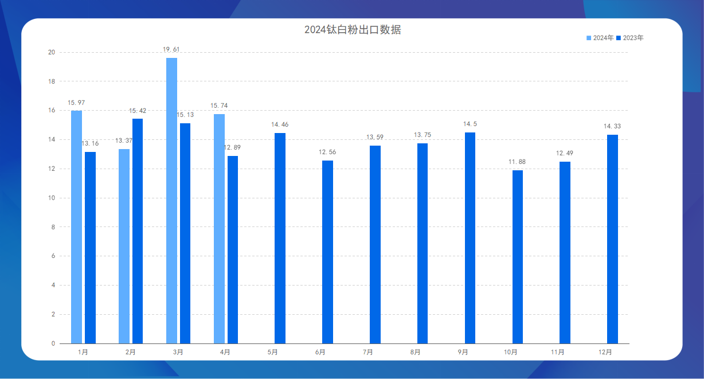
Task: Select the November bar labeled 12.49
Action: (565, 252)
